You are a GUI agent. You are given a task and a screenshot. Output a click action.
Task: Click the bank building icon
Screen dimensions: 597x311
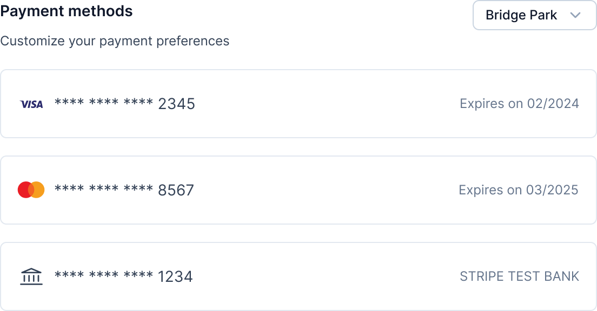point(31,276)
